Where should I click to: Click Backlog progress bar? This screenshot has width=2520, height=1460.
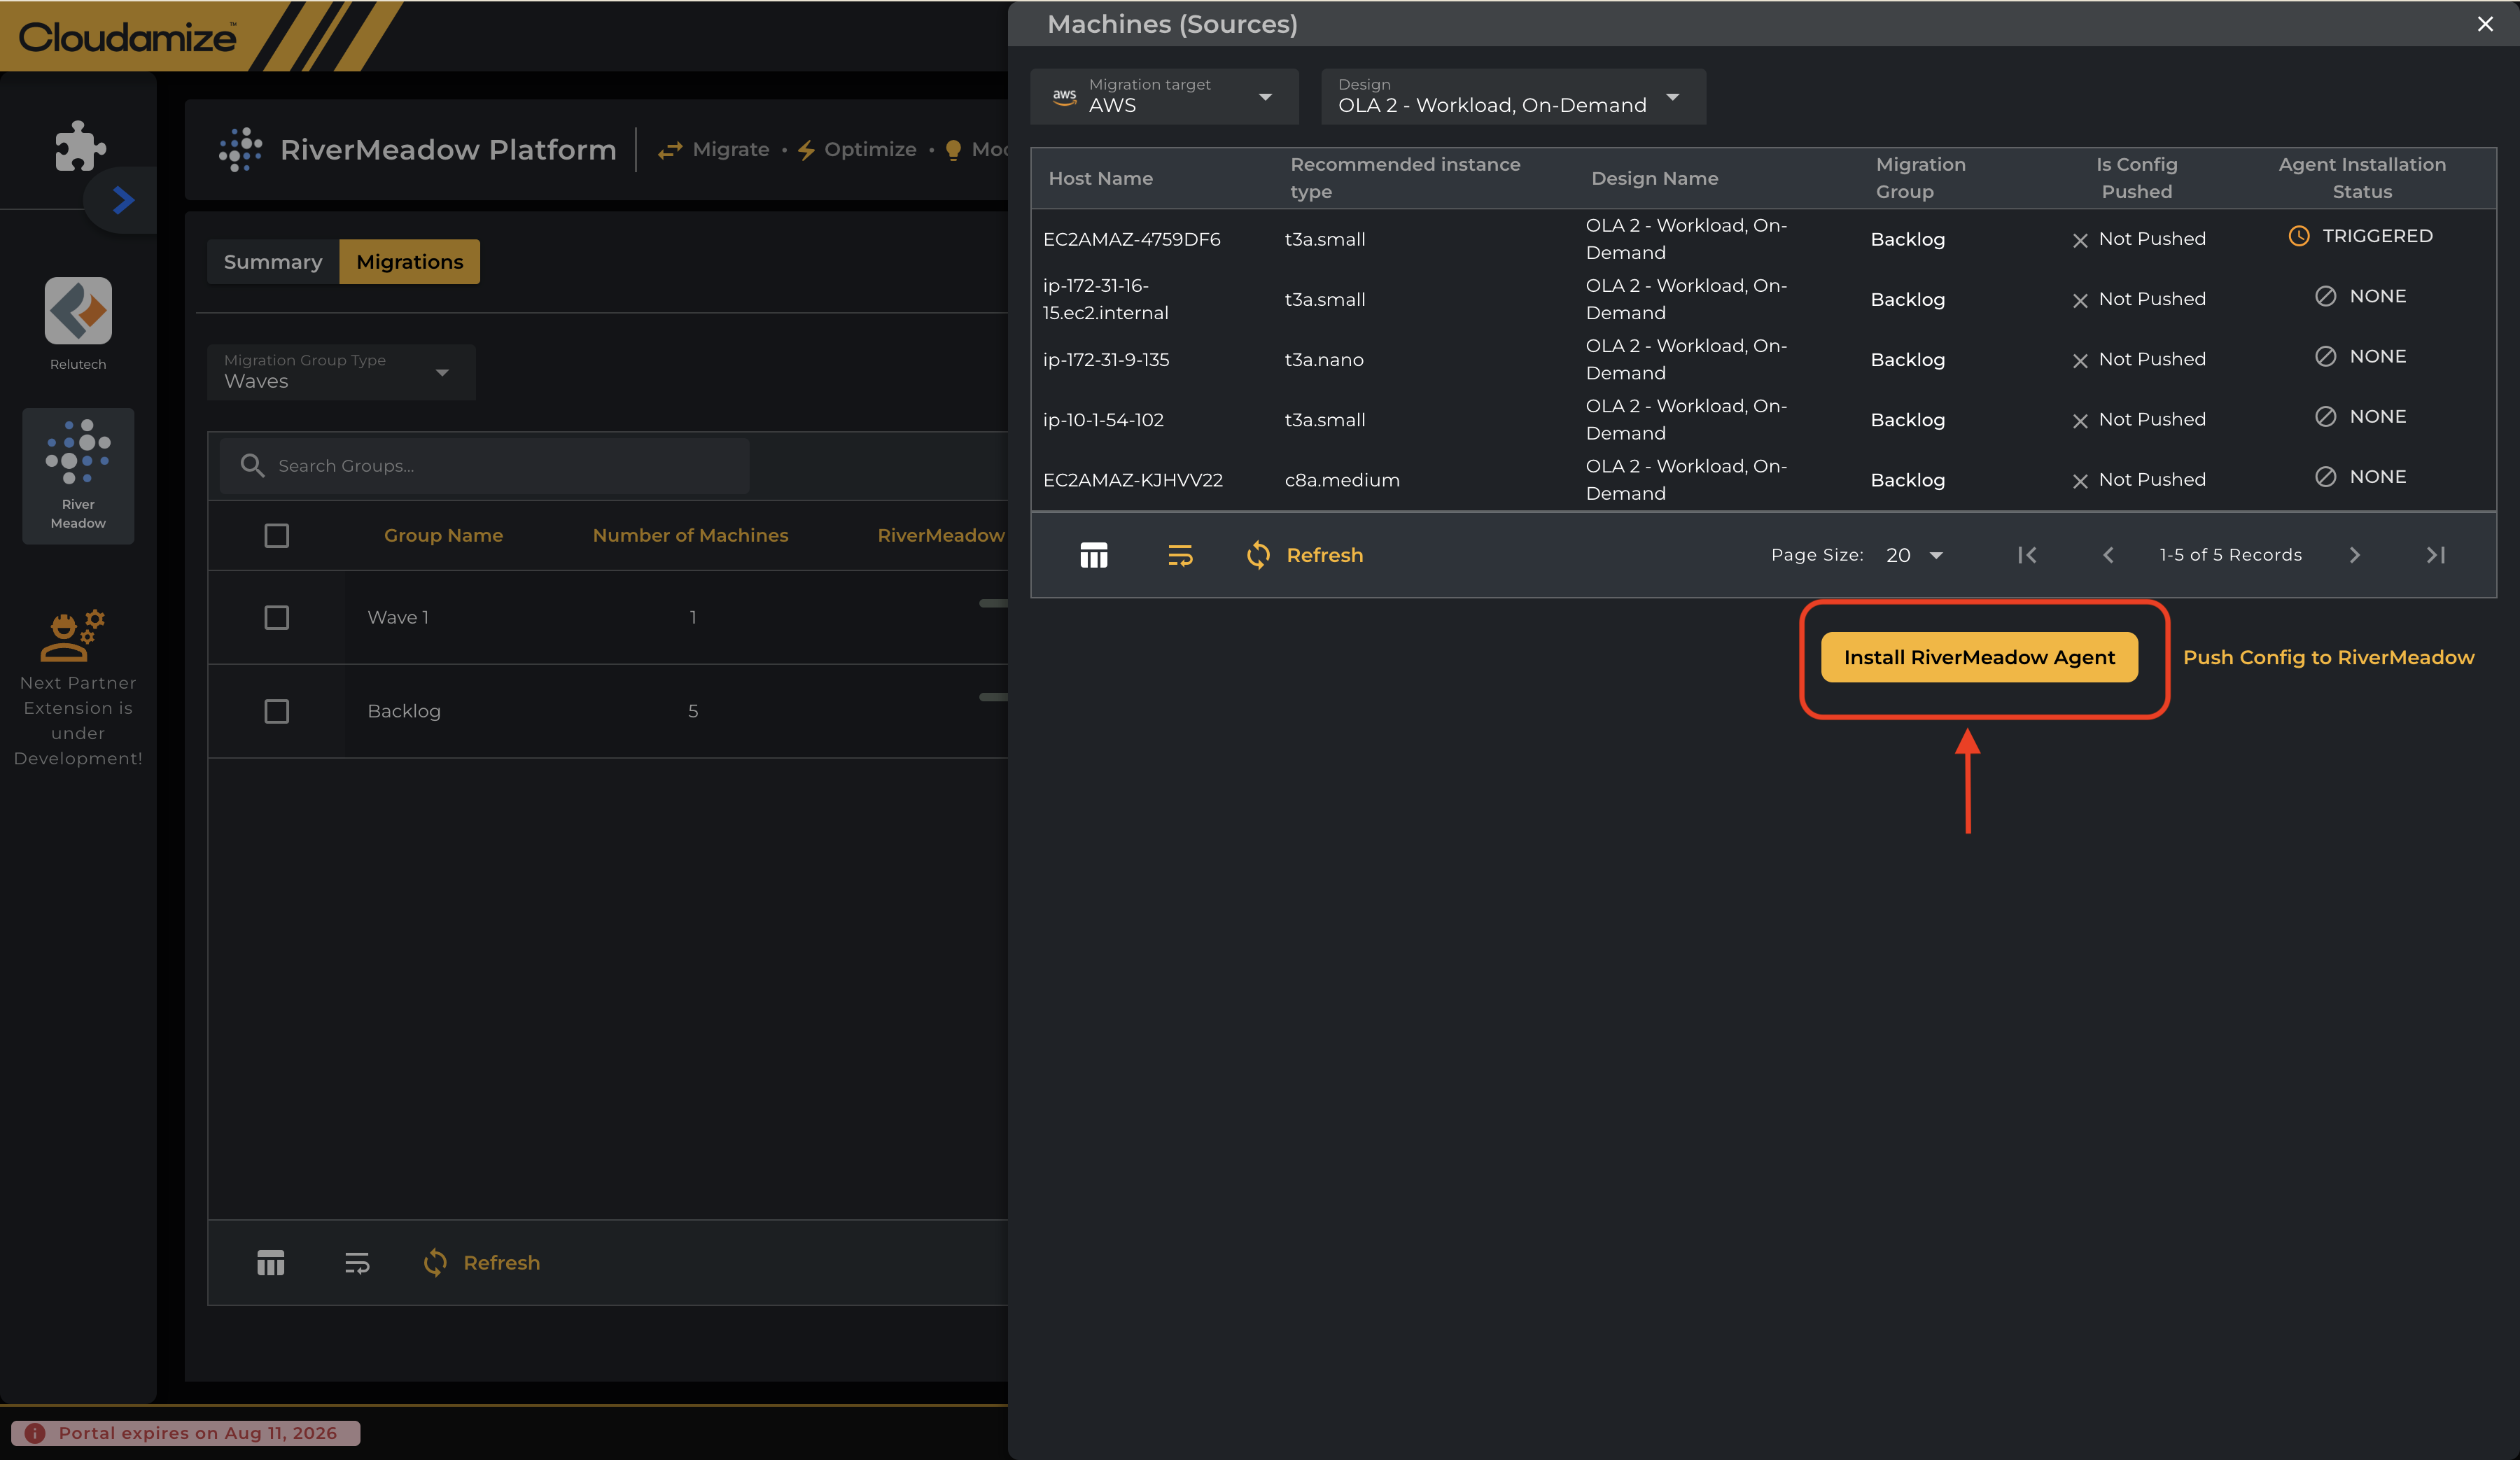[x=993, y=697]
